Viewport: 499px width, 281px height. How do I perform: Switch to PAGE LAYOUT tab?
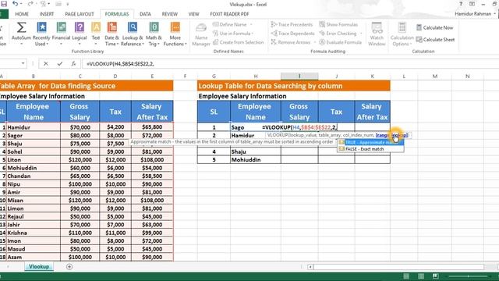pos(80,14)
